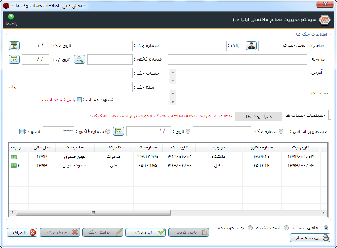Open calendar icon in search date filter
Viewport: 337px width, 248px height.
tap(118, 131)
